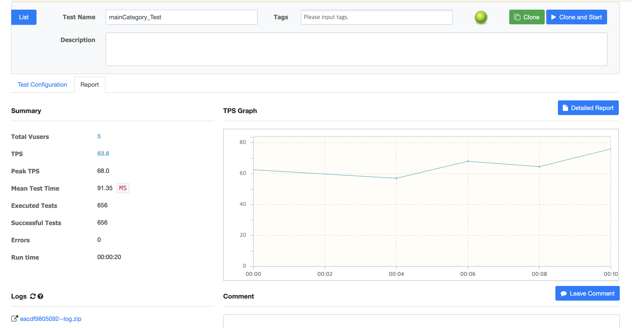Screen dimensions: 635x328
Task: Select the Report tab
Action: [90, 85]
